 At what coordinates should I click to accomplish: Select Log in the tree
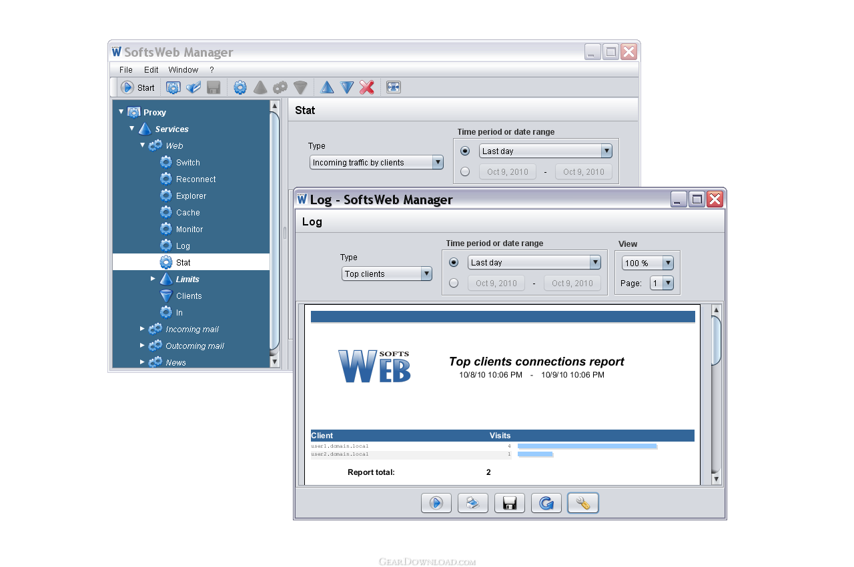[175, 245]
